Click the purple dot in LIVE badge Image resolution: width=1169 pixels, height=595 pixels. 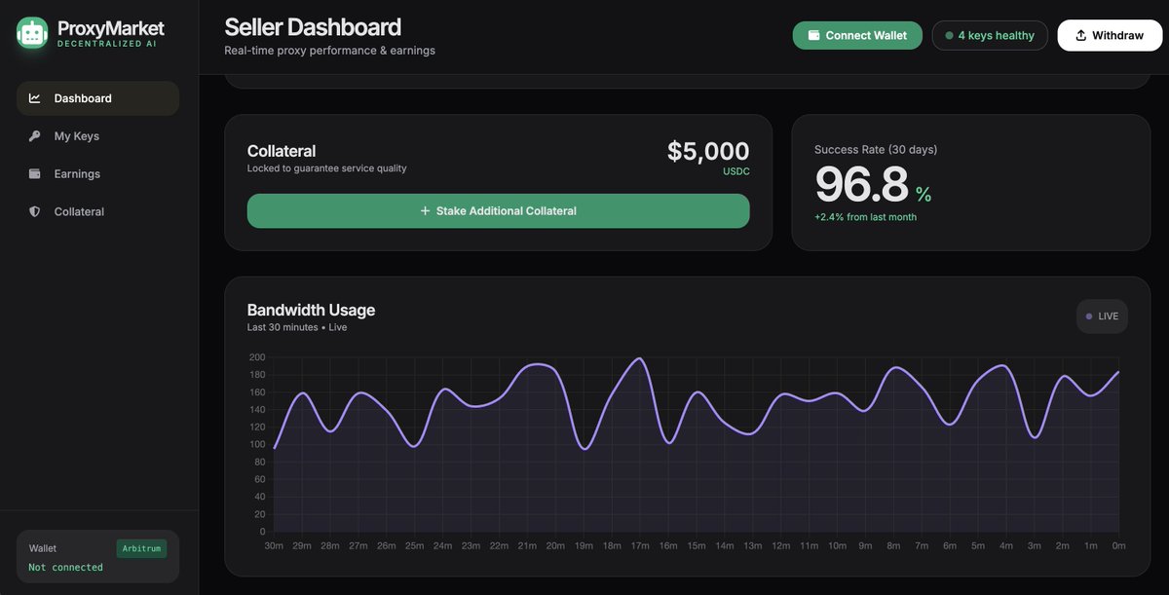[1089, 316]
